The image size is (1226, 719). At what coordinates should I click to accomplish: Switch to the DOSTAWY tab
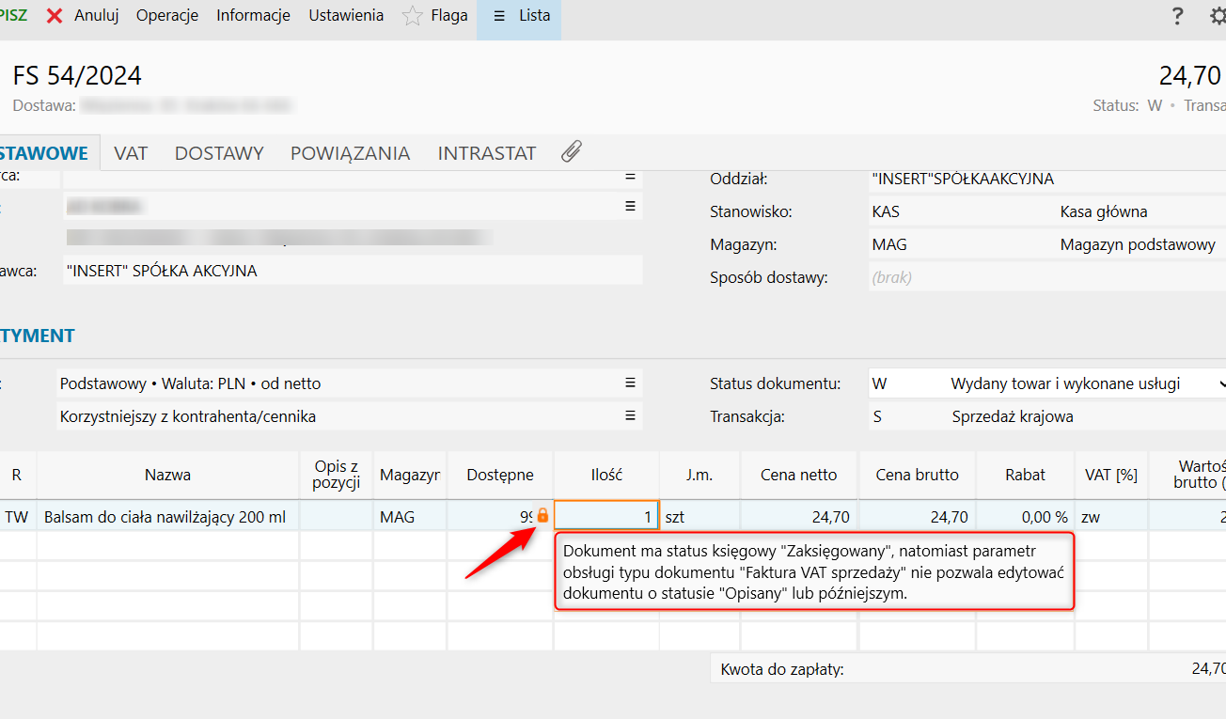(219, 153)
